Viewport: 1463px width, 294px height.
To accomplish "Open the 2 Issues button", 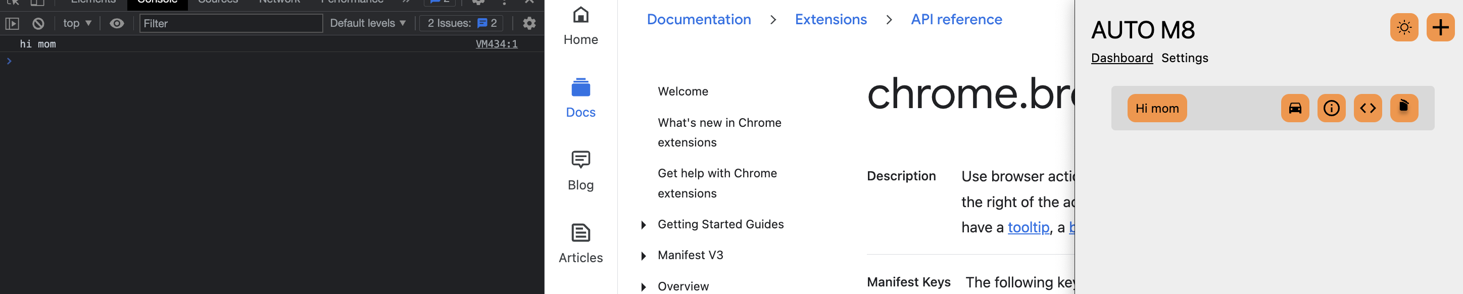I will click(461, 23).
